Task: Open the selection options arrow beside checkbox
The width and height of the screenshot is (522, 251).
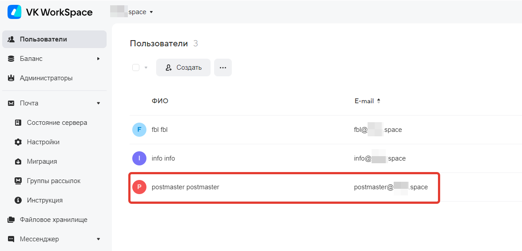Action: (x=146, y=68)
